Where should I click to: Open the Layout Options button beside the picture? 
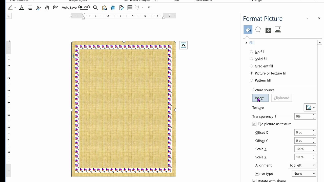[x=183, y=45]
